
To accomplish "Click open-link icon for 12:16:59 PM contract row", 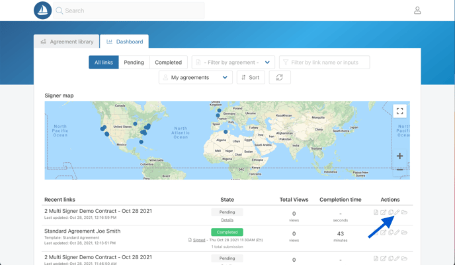I will click(x=384, y=212).
